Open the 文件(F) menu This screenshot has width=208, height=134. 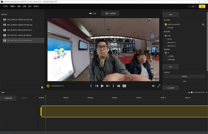5,6
